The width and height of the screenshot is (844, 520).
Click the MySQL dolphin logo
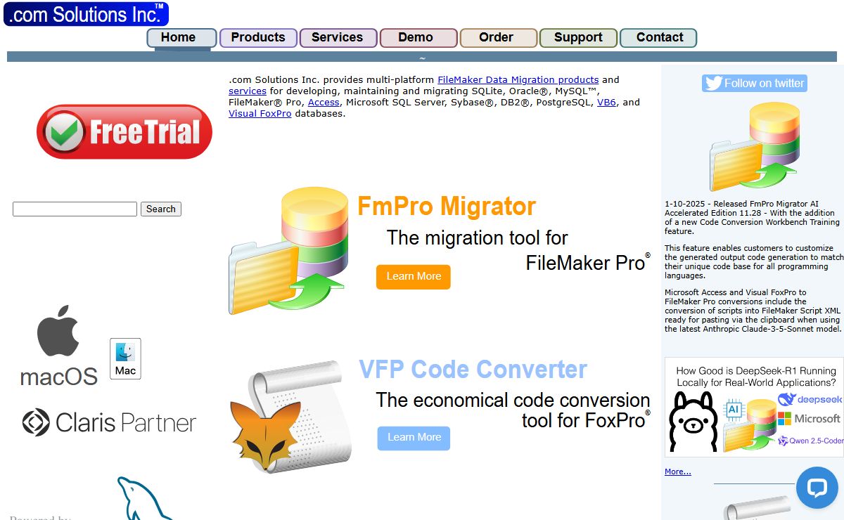144,499
